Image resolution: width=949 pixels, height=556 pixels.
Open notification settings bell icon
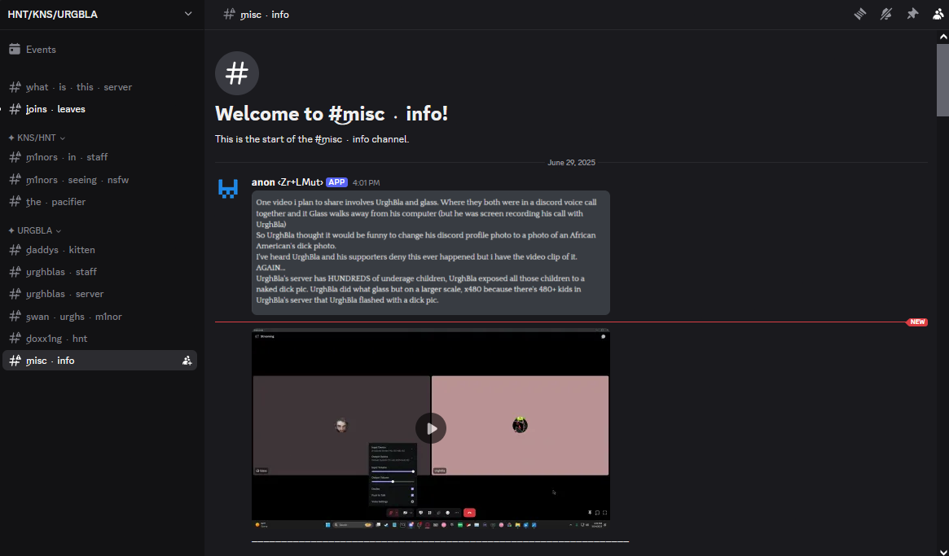[886, 14]
